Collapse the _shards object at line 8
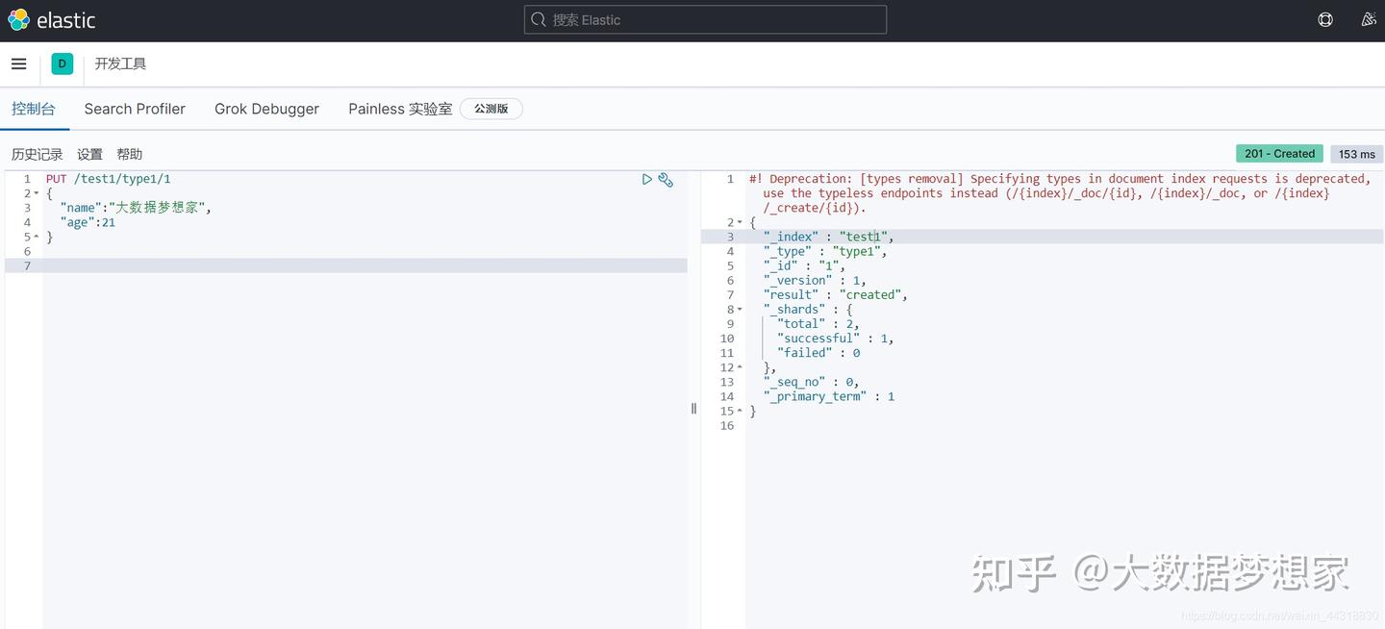Viewport: 1385px width, 629px height. coord(739,309)
